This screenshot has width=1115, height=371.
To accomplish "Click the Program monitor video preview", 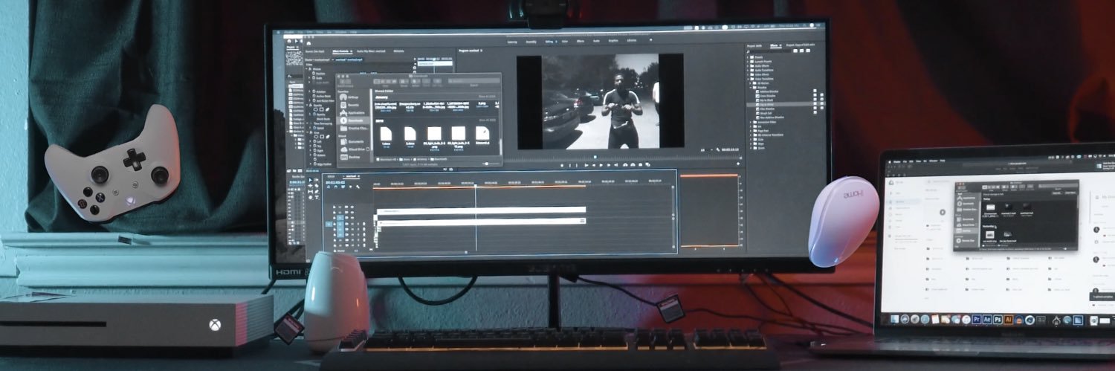I will coord(601,102).
